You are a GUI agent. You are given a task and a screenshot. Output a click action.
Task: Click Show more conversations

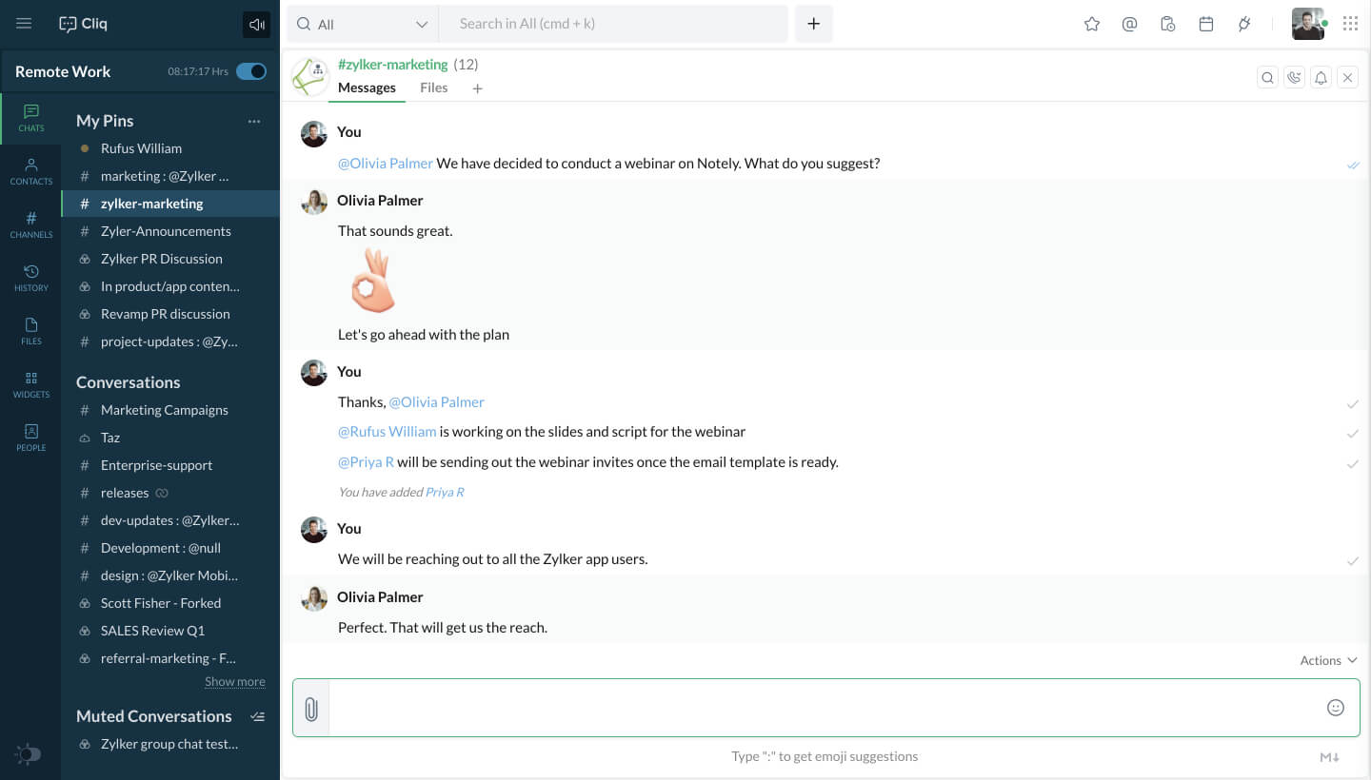pyautogui.click(x=235, y=682)
